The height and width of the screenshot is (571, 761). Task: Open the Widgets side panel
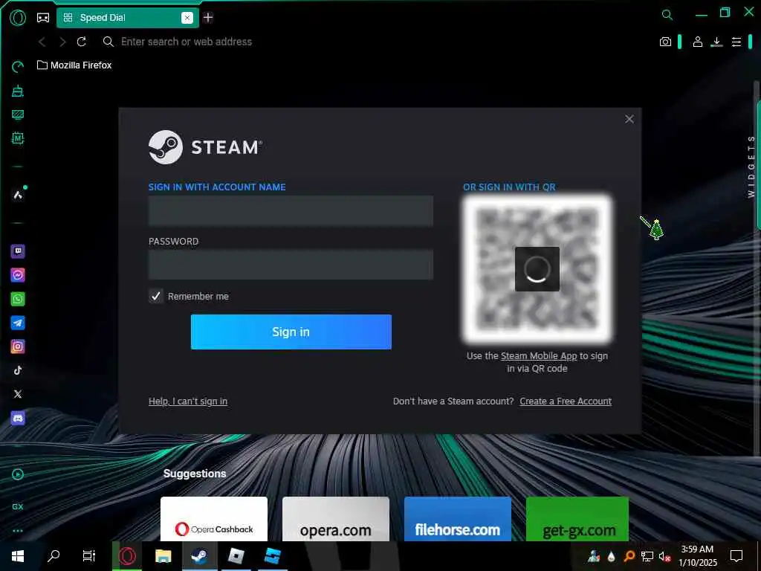(751, 167)
